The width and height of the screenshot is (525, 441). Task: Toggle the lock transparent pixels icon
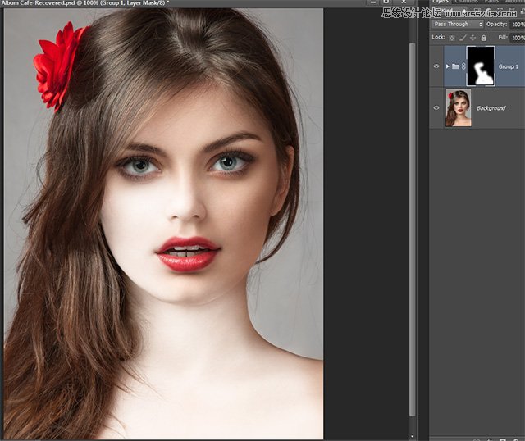point(452,38)
